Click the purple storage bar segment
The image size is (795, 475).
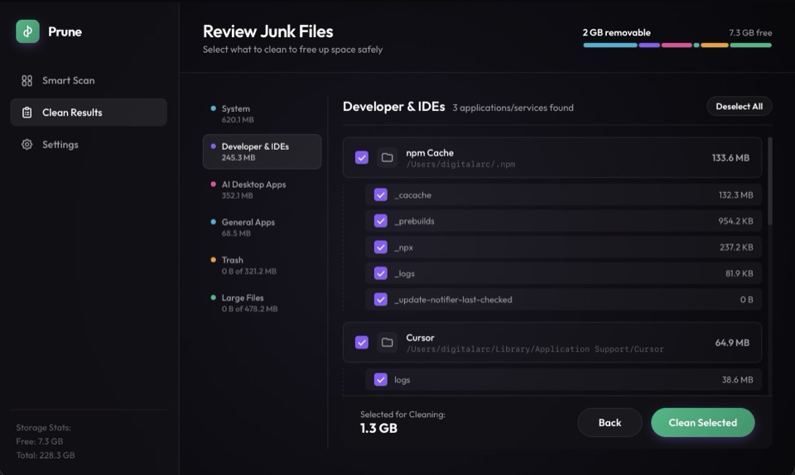[x=649, y=45]
